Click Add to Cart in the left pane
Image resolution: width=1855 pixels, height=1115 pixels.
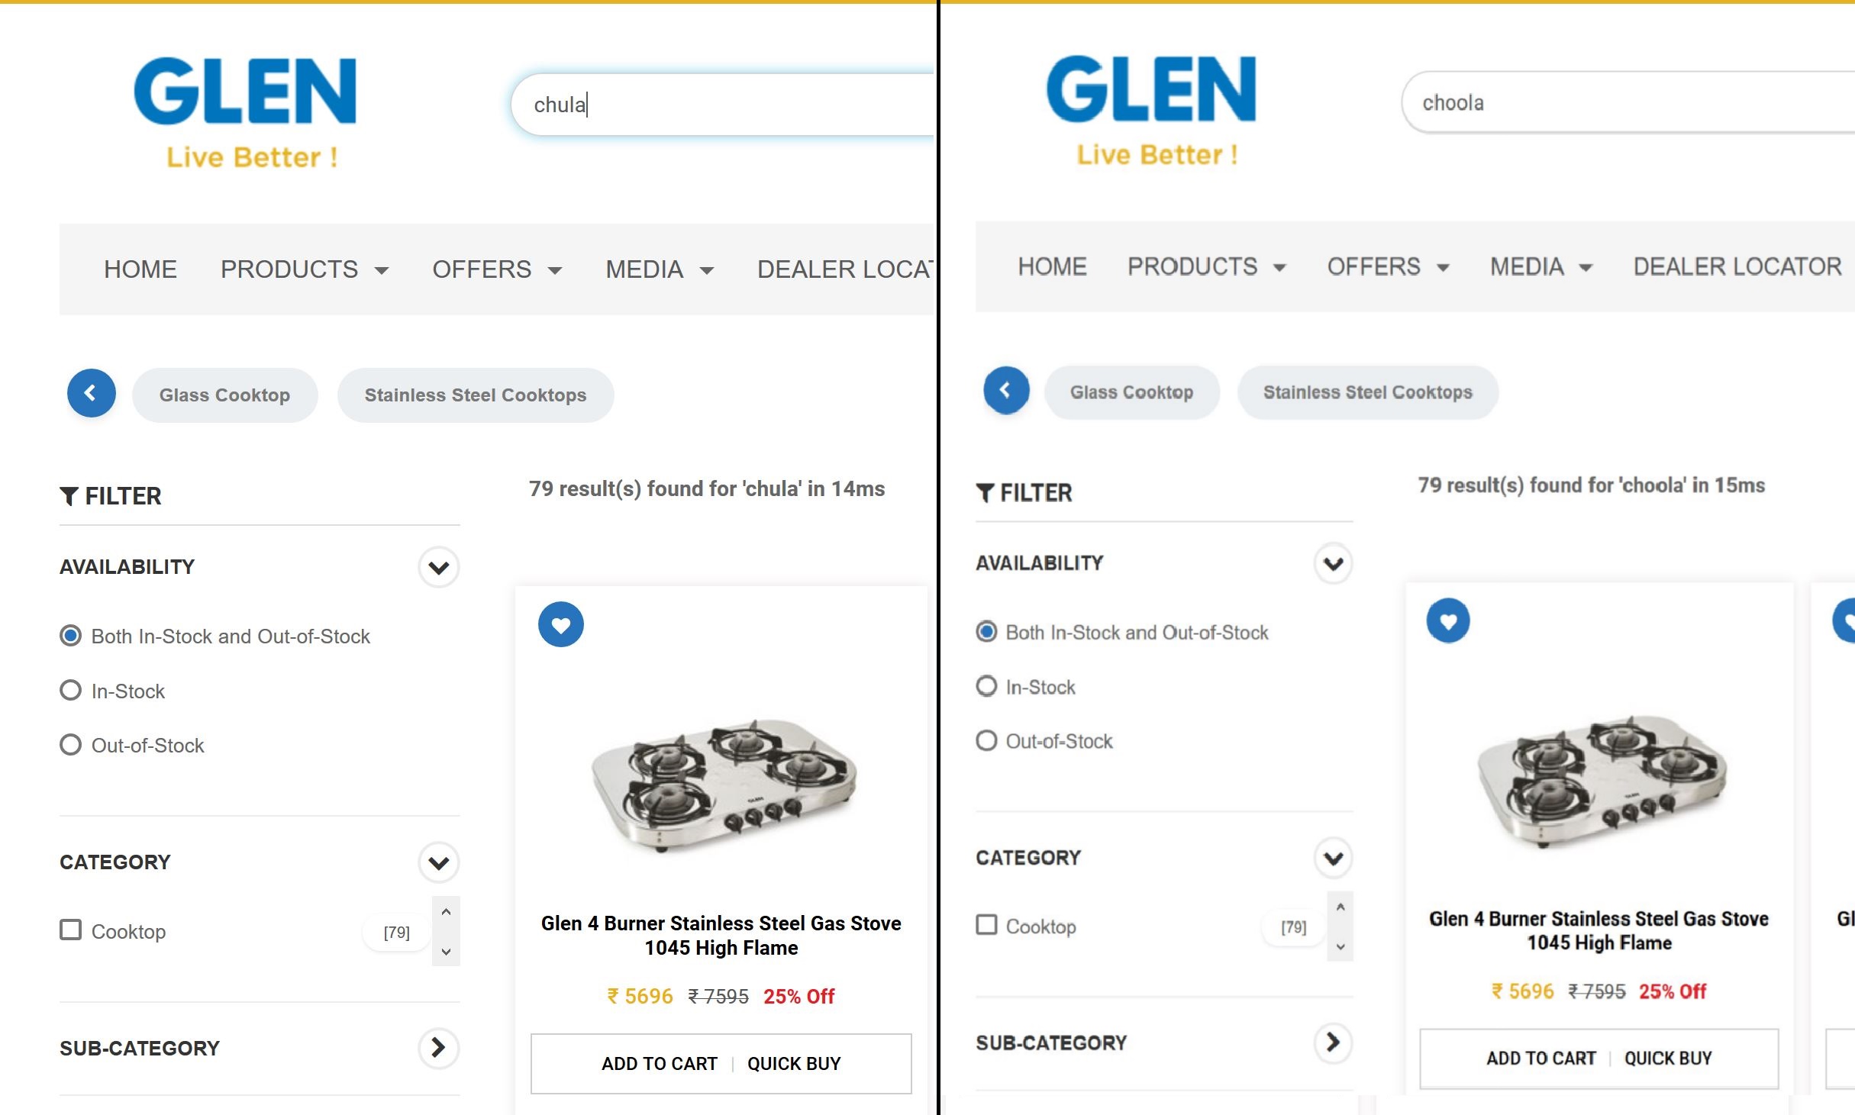pos(659,1064)
